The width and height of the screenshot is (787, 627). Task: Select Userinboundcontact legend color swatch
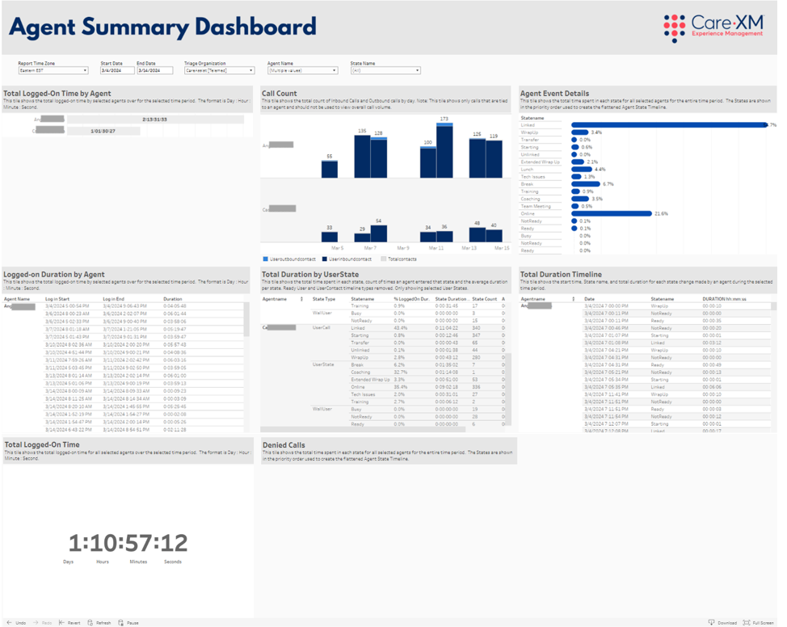[325, 259]
